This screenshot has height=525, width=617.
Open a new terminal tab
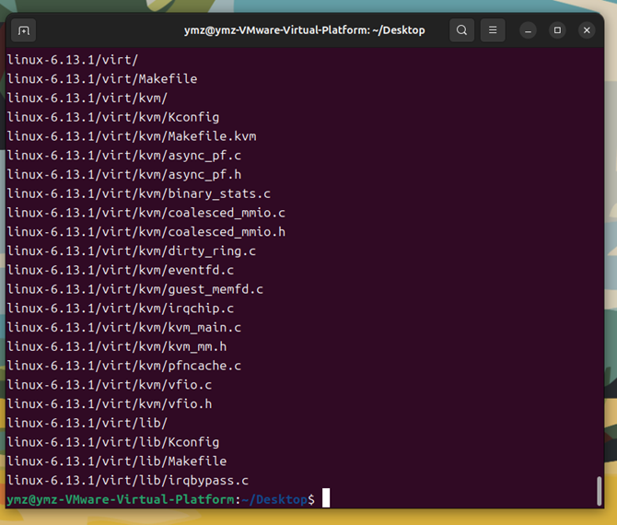point(24,30)
